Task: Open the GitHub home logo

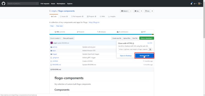Action: coord(3,4)
